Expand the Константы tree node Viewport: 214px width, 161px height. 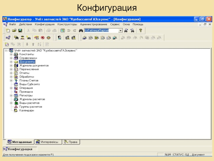pos(11,54)
